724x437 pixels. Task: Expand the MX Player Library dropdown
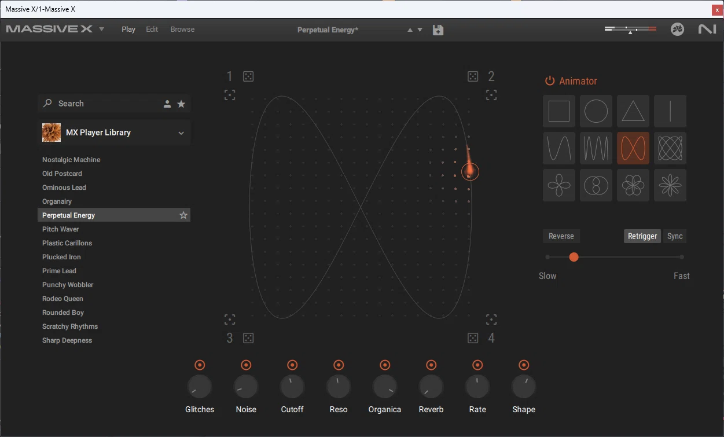(181, 133)
